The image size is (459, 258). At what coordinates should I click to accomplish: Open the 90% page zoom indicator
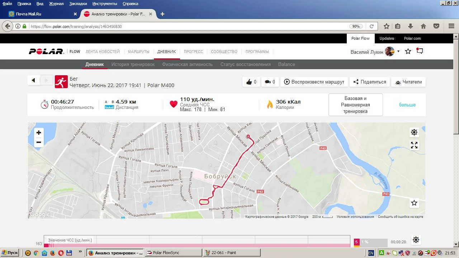(356, 26)
